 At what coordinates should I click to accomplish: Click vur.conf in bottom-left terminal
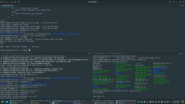pos(33,96)
